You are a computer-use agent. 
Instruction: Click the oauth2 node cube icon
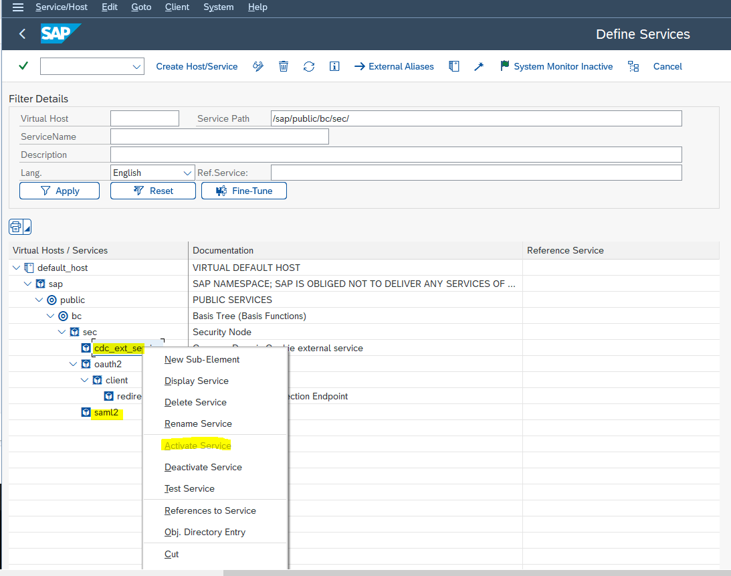[x=86, y=364]
